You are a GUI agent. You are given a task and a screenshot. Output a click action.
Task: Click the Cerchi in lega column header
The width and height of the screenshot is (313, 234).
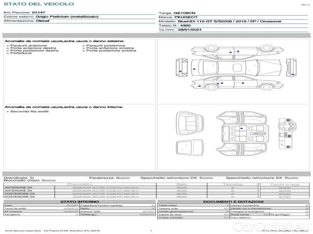(x=284, y=184)
